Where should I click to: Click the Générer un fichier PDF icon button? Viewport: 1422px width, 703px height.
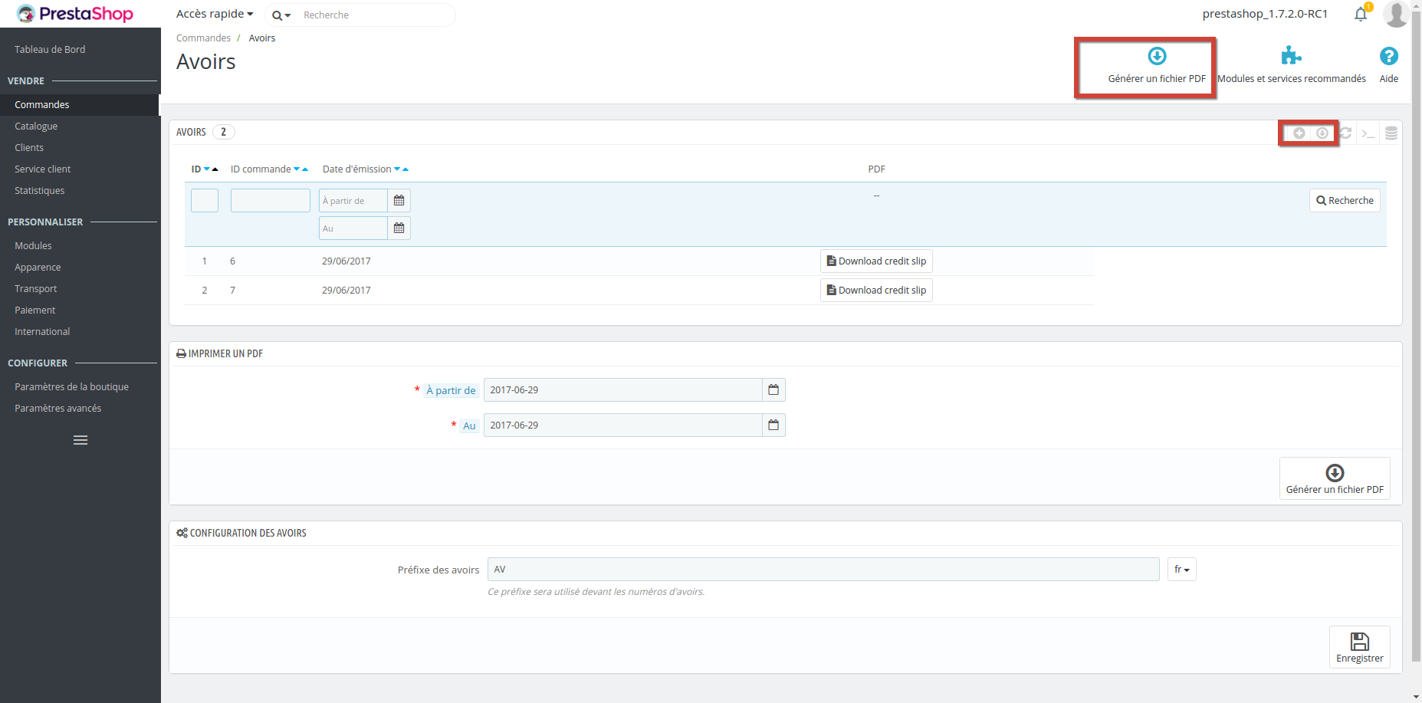click(x=1157, y=65)
